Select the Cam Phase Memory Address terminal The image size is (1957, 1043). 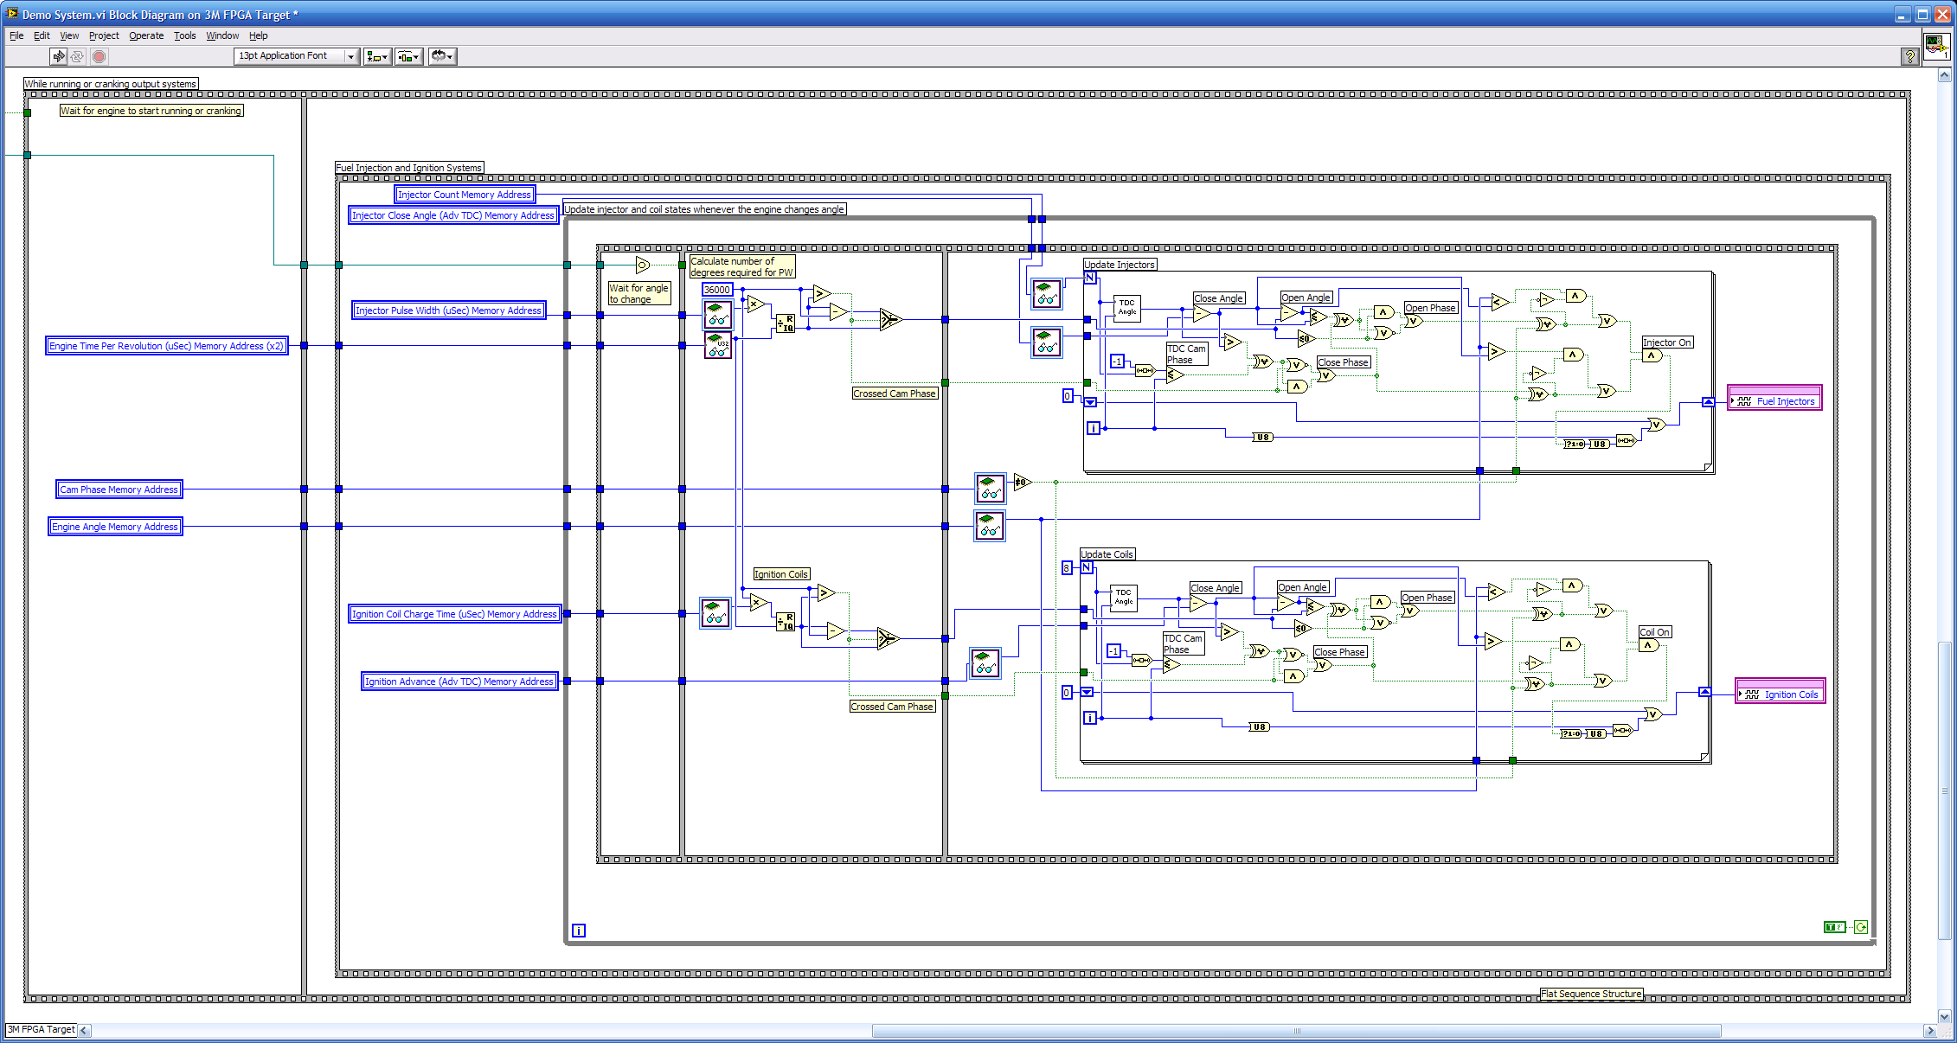[119, 490]
